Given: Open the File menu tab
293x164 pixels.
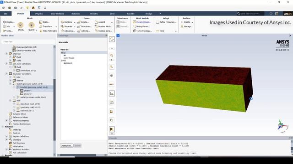Looking at the screenshot, I should coord(6,14).
